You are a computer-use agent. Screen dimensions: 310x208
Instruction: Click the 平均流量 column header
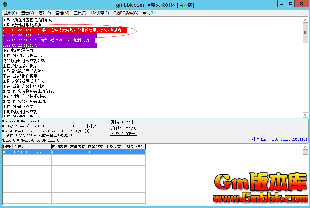tap(115, 146)
